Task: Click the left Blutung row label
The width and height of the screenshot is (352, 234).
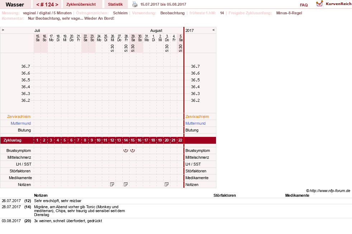Action: (24, 130)
